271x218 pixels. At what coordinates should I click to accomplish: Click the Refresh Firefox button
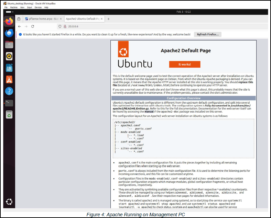(x=208, y=34)
